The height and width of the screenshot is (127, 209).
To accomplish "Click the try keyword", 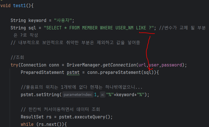I will (x=14, y=65).
